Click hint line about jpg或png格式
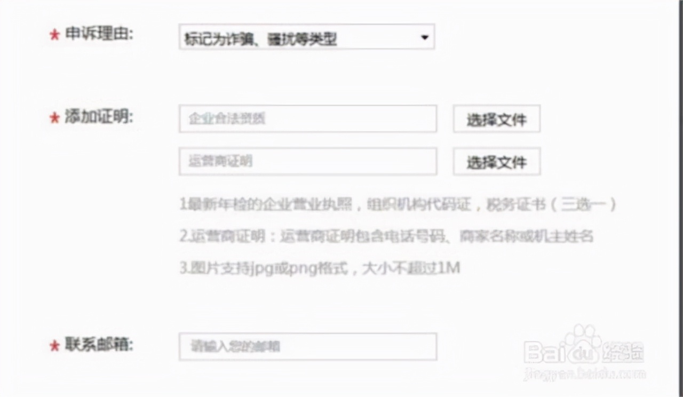This screenshot has width=683, height=397. point(320,268)
